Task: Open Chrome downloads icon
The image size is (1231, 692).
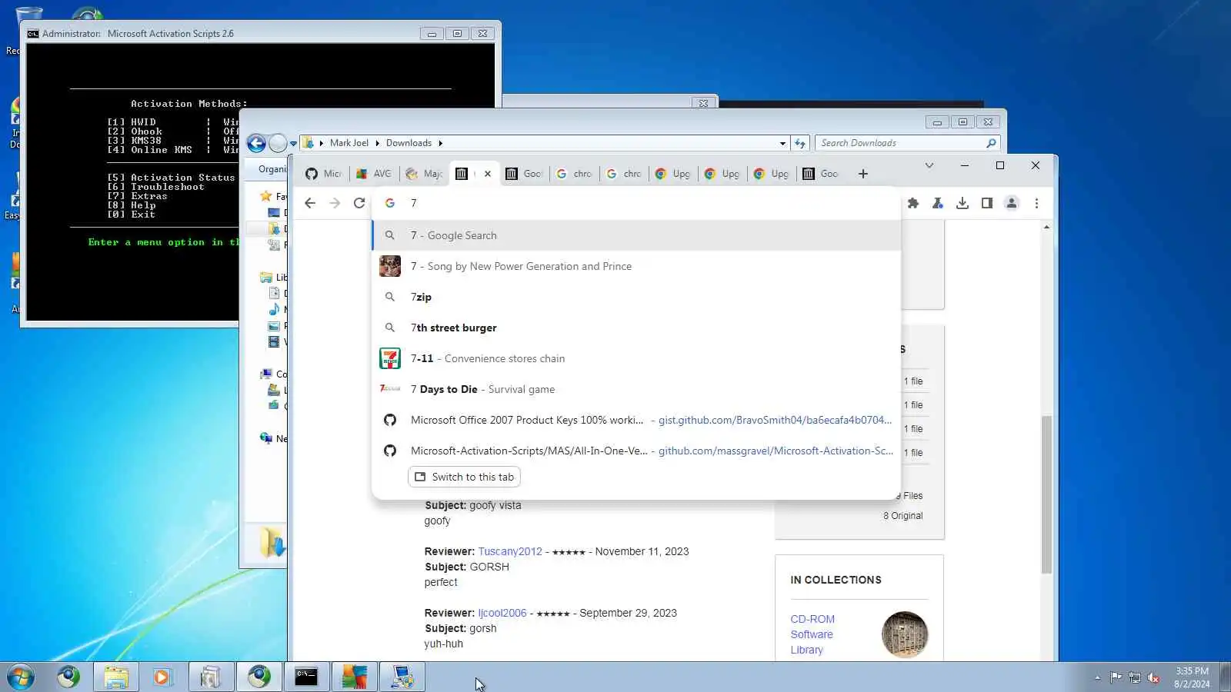Action: pos(962,203)
